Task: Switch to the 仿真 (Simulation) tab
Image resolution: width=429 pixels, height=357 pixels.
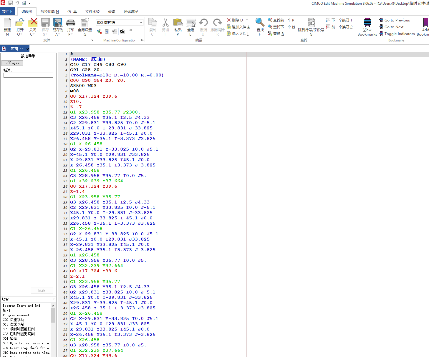Action: tap(72, 12)
